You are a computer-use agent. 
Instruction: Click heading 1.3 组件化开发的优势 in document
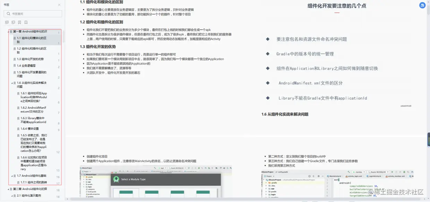coord(98,47)
